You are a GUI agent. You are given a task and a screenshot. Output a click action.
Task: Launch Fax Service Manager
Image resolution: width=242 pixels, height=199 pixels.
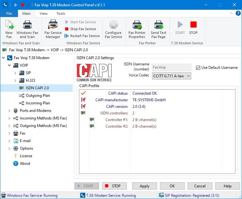[x=53, y=29]
